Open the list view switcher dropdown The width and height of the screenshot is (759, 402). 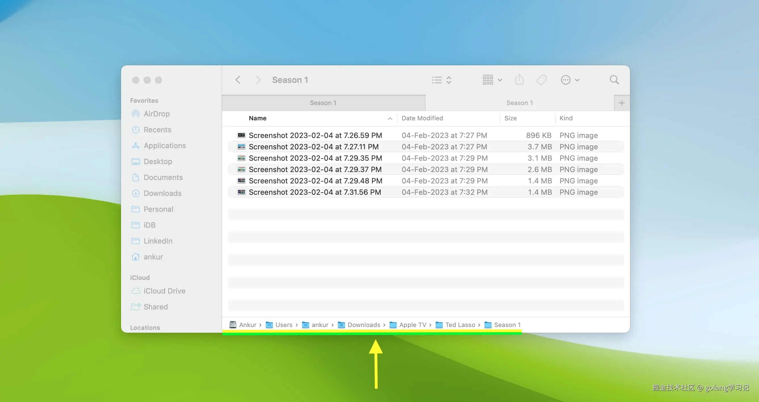click(441, 80)
